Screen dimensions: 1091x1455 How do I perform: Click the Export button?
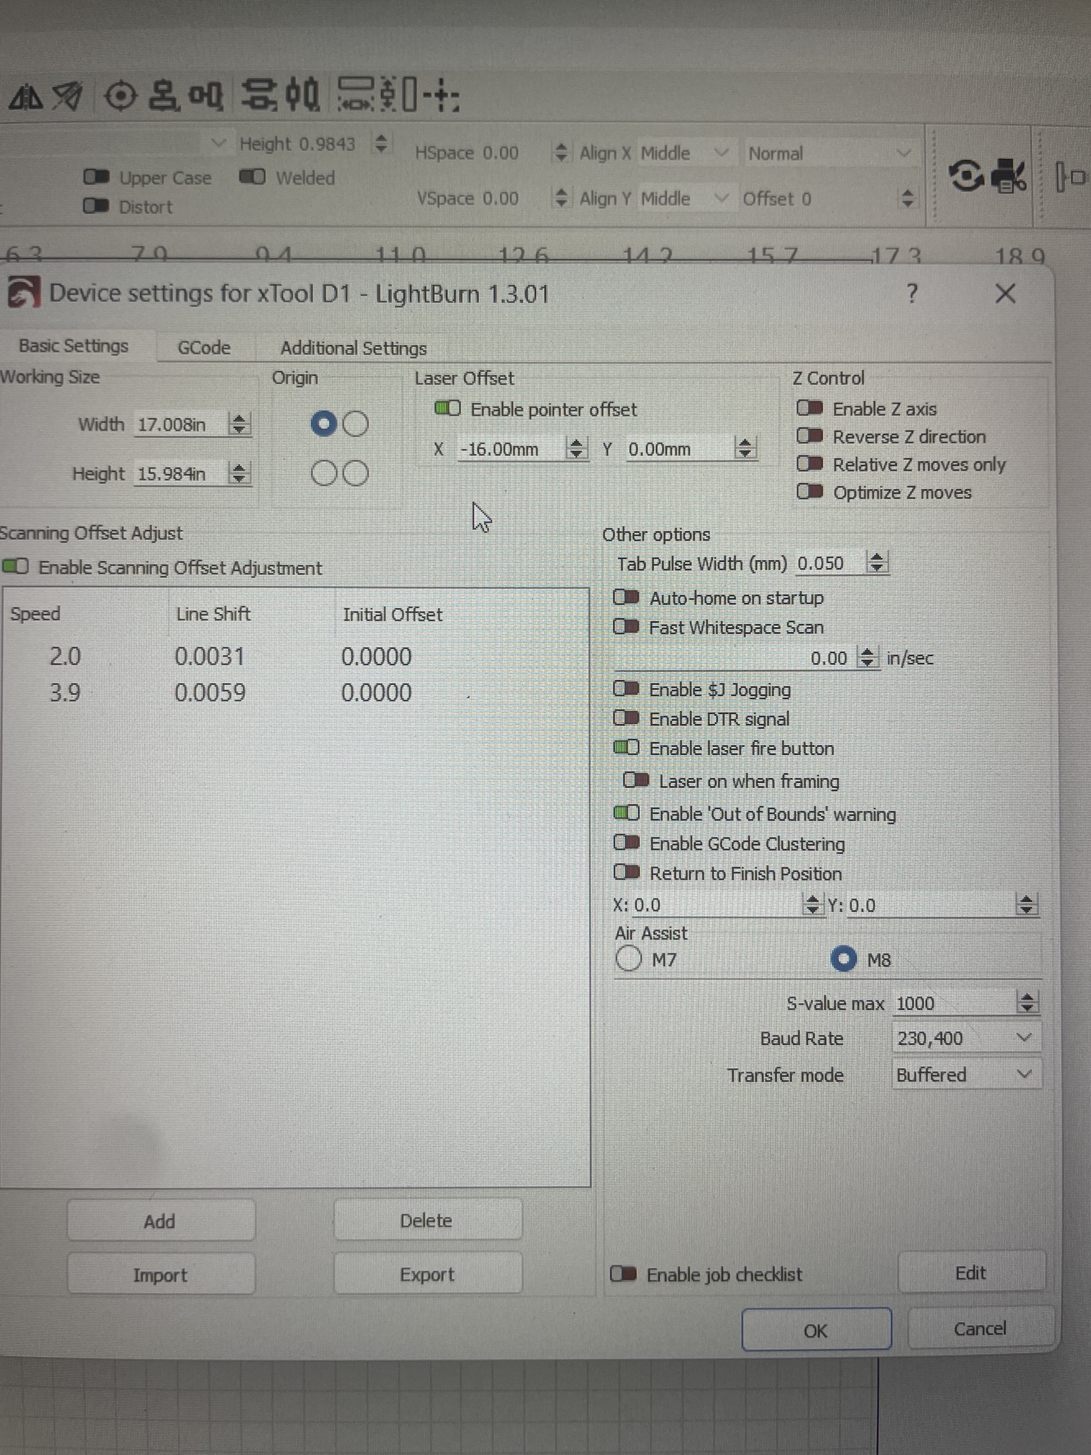[427, 1275]
